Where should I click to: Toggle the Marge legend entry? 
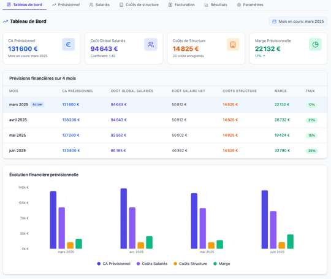point(222,264)
